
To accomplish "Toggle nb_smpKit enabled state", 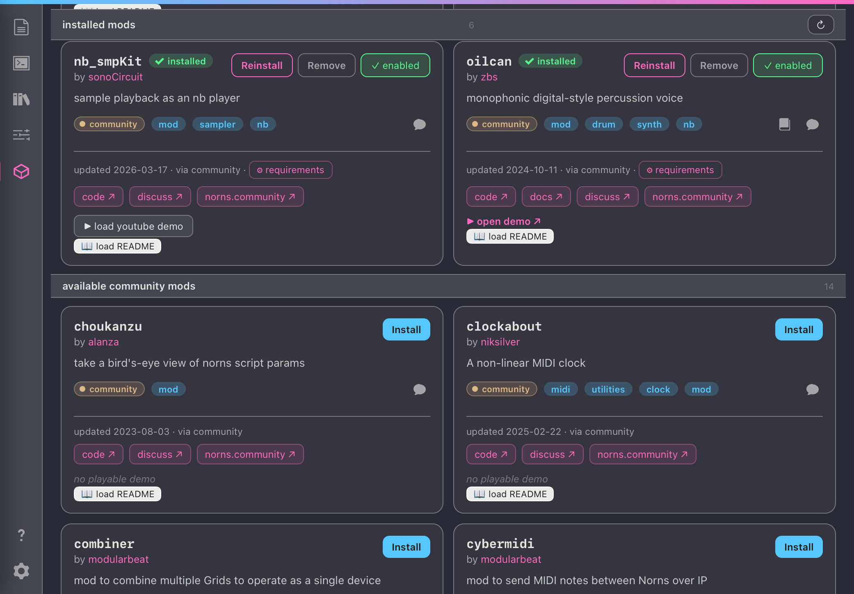I will click(x=395, y=65).
